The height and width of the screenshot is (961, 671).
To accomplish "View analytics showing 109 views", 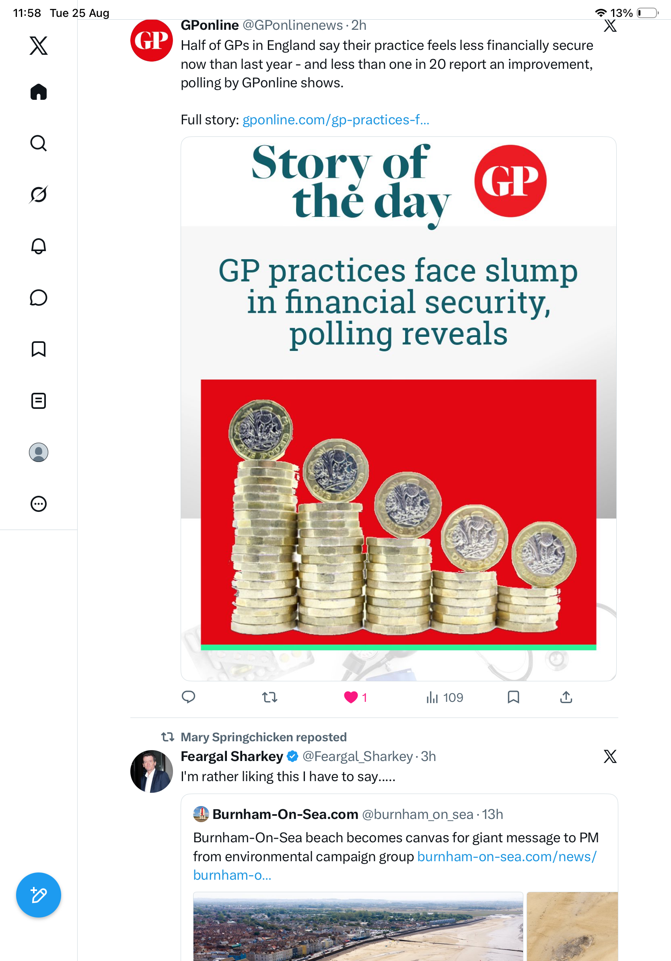I will pos(444,698).
